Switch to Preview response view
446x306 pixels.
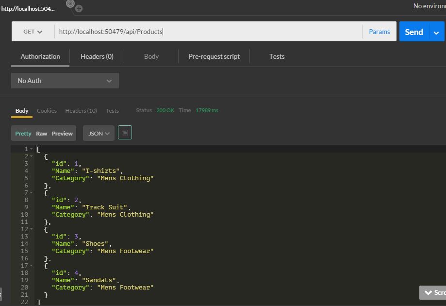click(x=62, y=134)
